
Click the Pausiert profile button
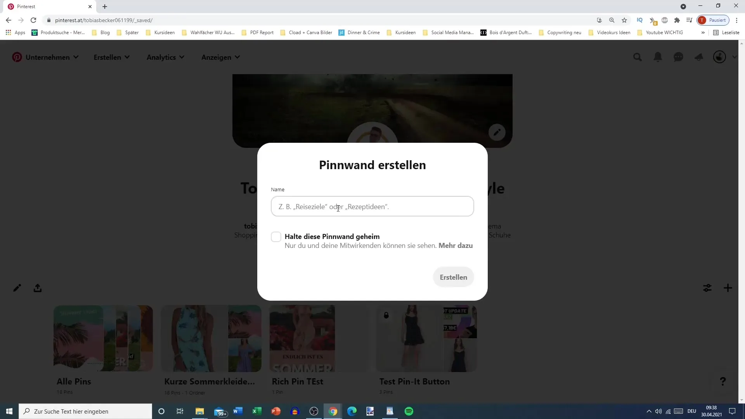point(713,20)
